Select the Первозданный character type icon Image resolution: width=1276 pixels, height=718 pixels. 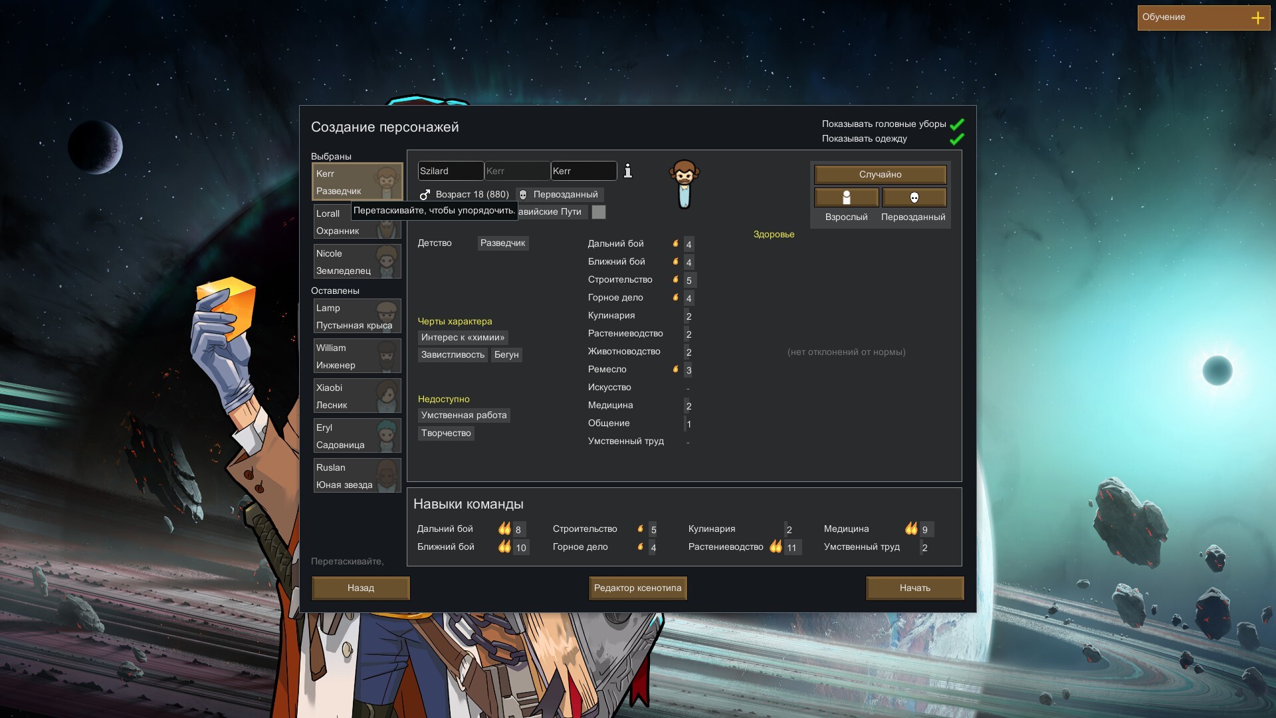coord(913,196)
